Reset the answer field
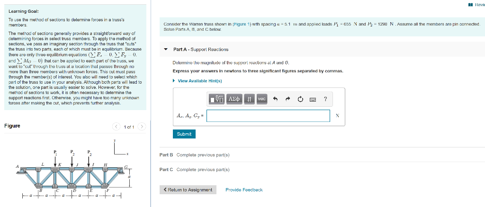The height and width of the screenshot is (207, 485). [300, 99]
